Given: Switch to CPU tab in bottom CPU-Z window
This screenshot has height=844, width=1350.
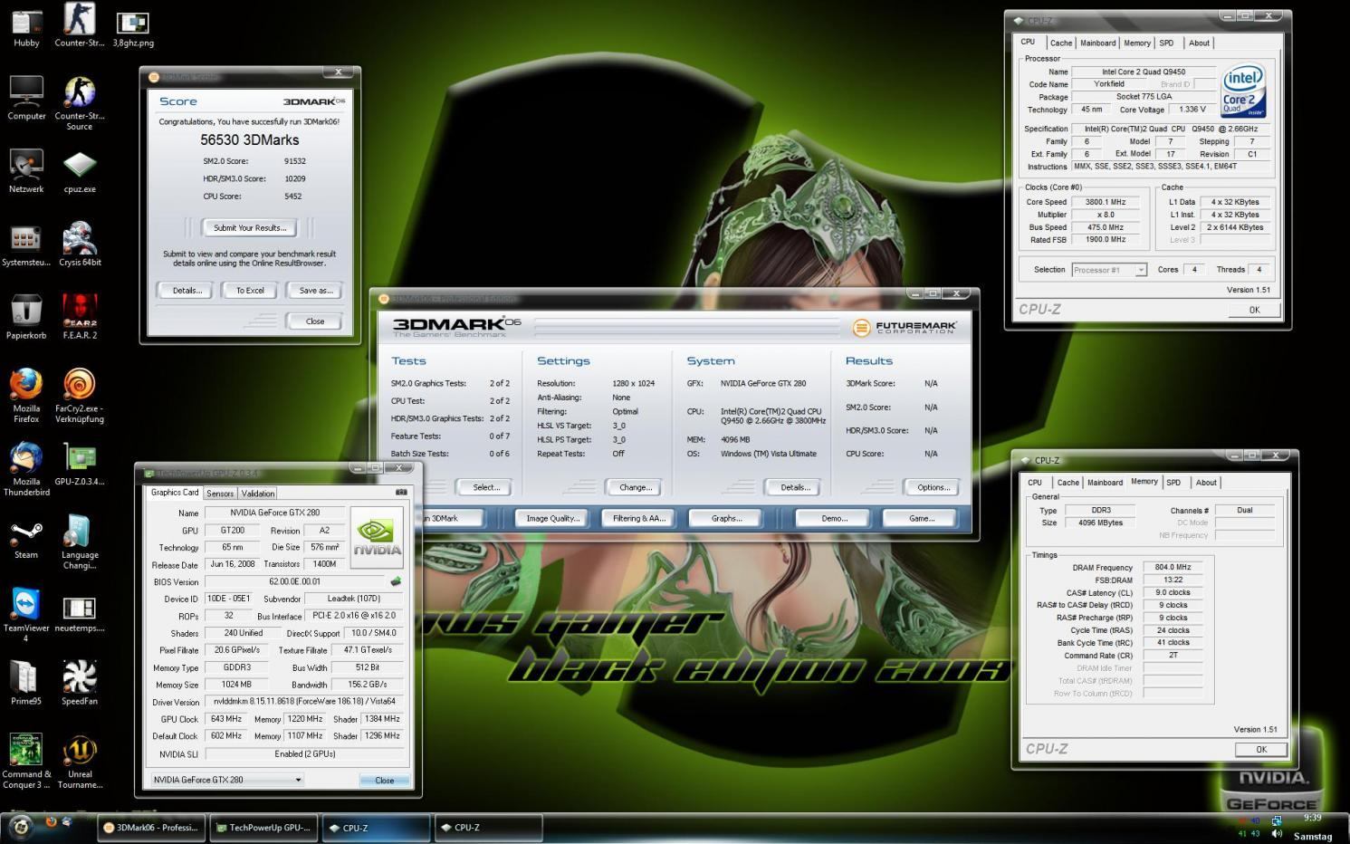Looking at the screenshot, I should tap(1035, 483).
